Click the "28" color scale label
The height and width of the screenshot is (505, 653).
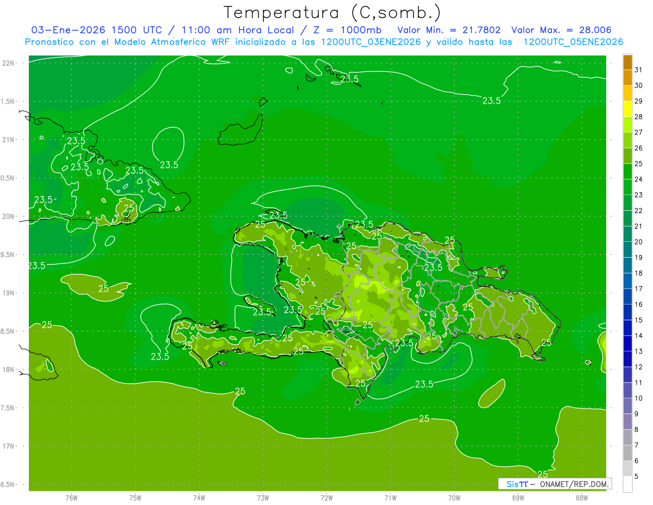coord(639,117)
